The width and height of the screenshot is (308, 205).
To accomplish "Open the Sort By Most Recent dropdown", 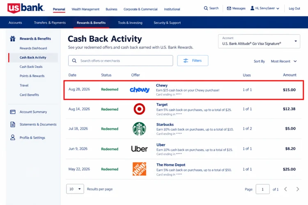I will (x=283, y=61).
